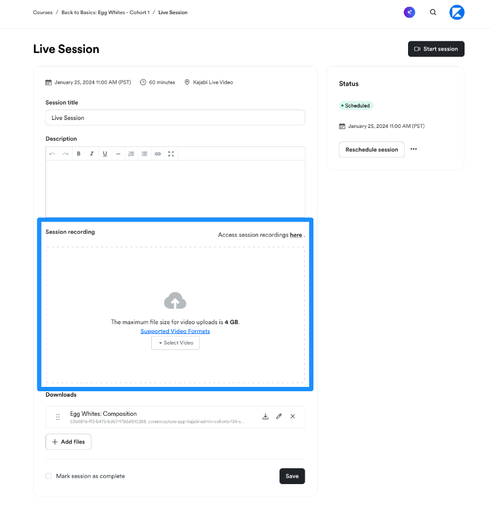Click the Start session button

[436, 49]
